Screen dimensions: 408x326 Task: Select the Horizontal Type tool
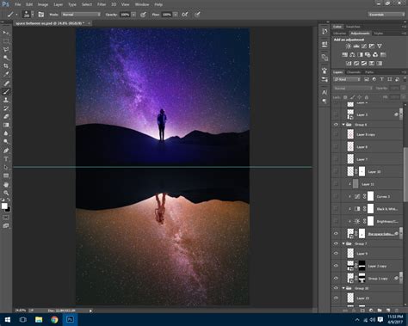6,159
